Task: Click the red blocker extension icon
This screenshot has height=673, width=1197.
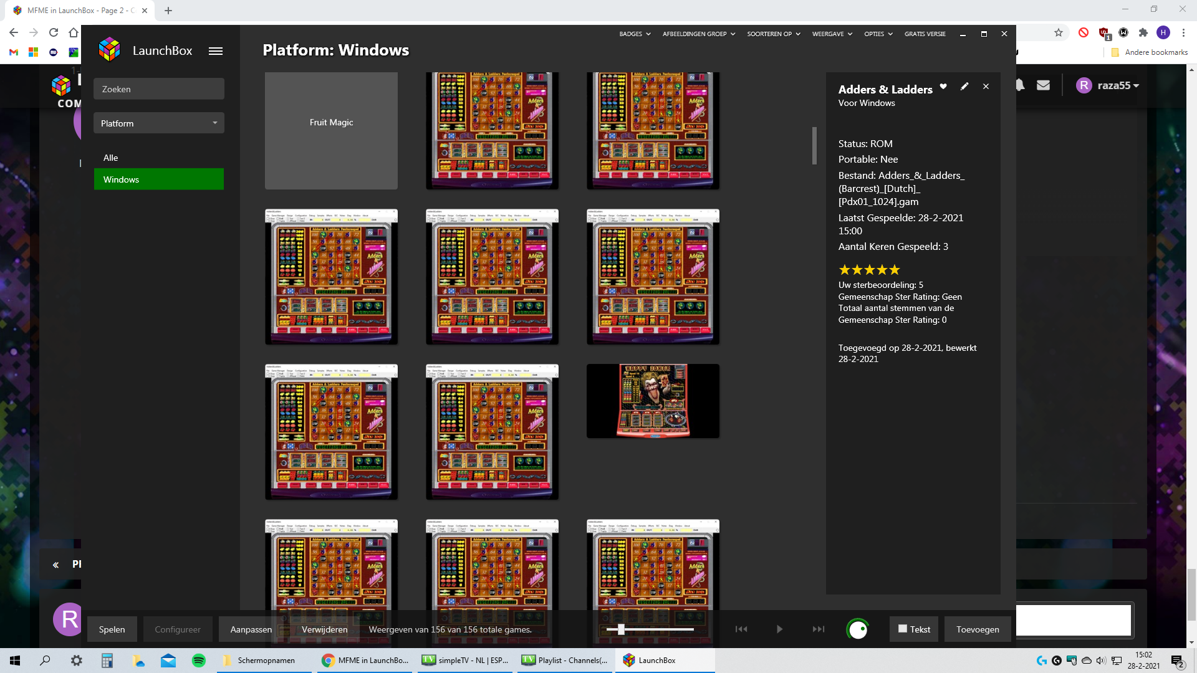Action: point(1084,32)
